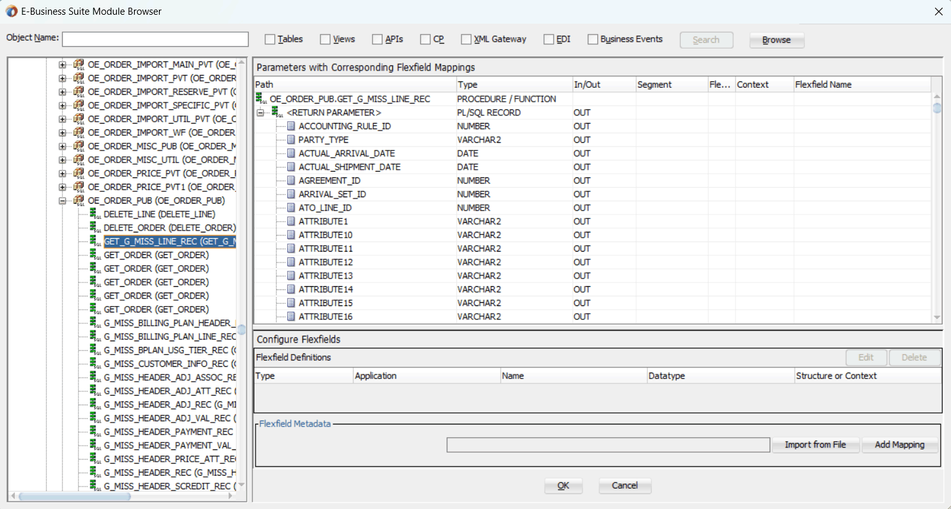Screen dimensions: 951x509
Task: Click the Browse button
Action: click(776, 40)
